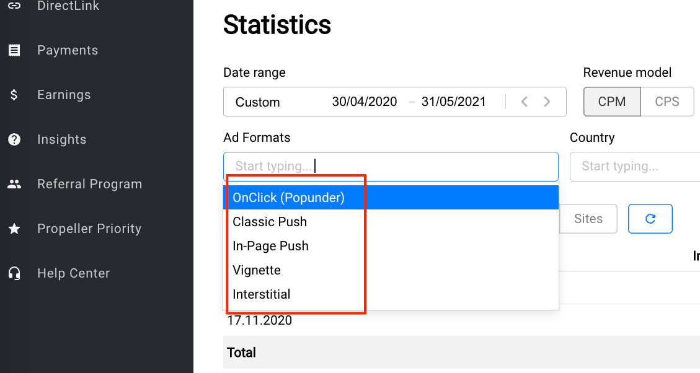Screen dimensions: 700x373
Task: Select CPM revenue model
Action: (611, 102)
